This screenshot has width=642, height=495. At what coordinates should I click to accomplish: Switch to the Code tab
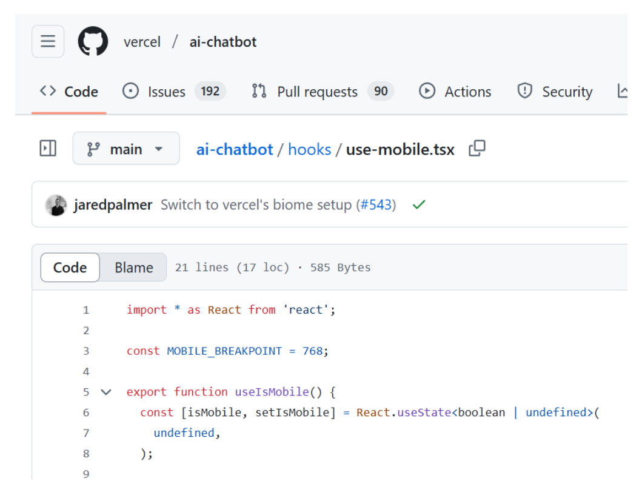pos(69,92)
